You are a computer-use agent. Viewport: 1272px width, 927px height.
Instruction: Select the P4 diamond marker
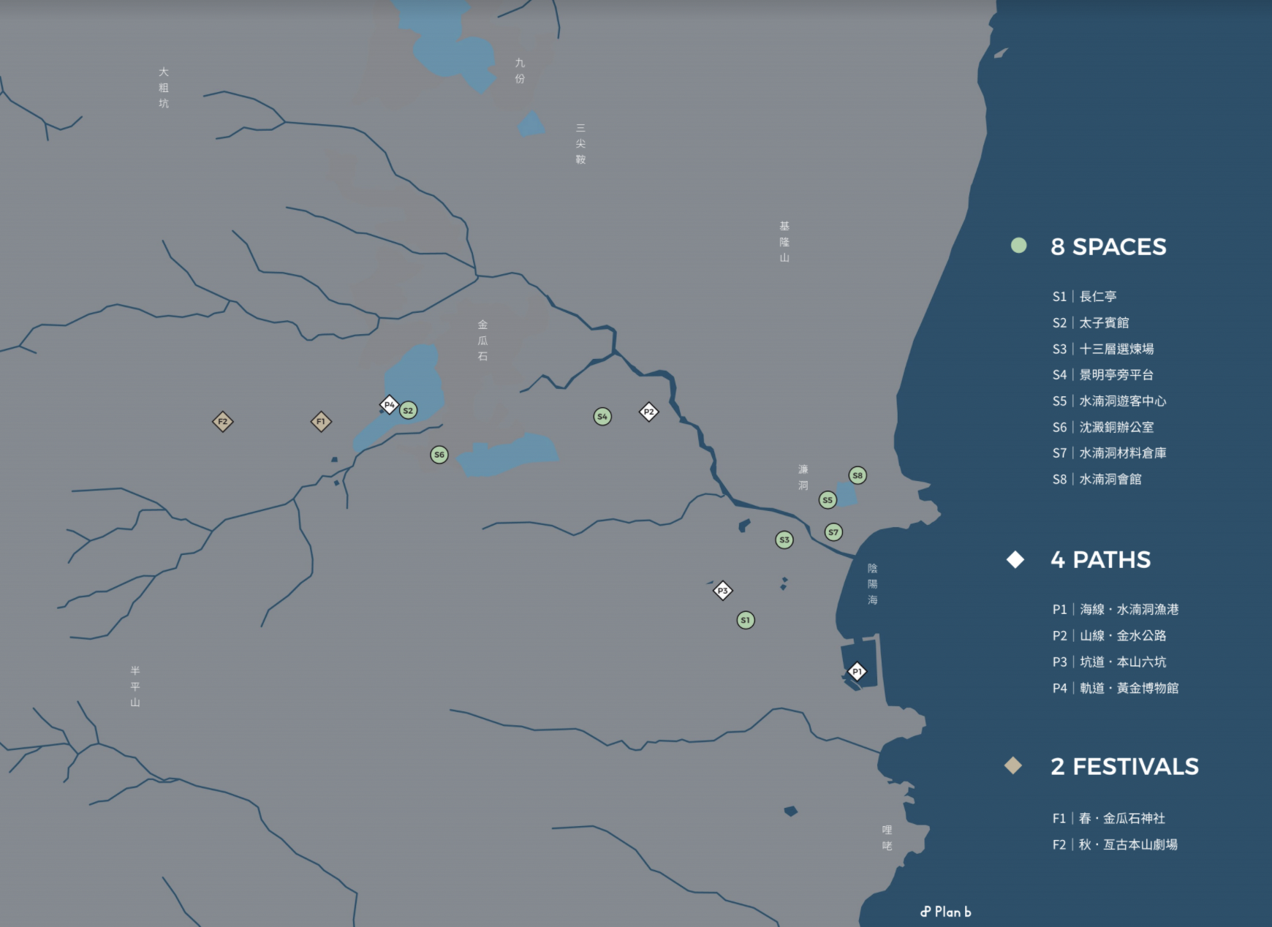389,404
